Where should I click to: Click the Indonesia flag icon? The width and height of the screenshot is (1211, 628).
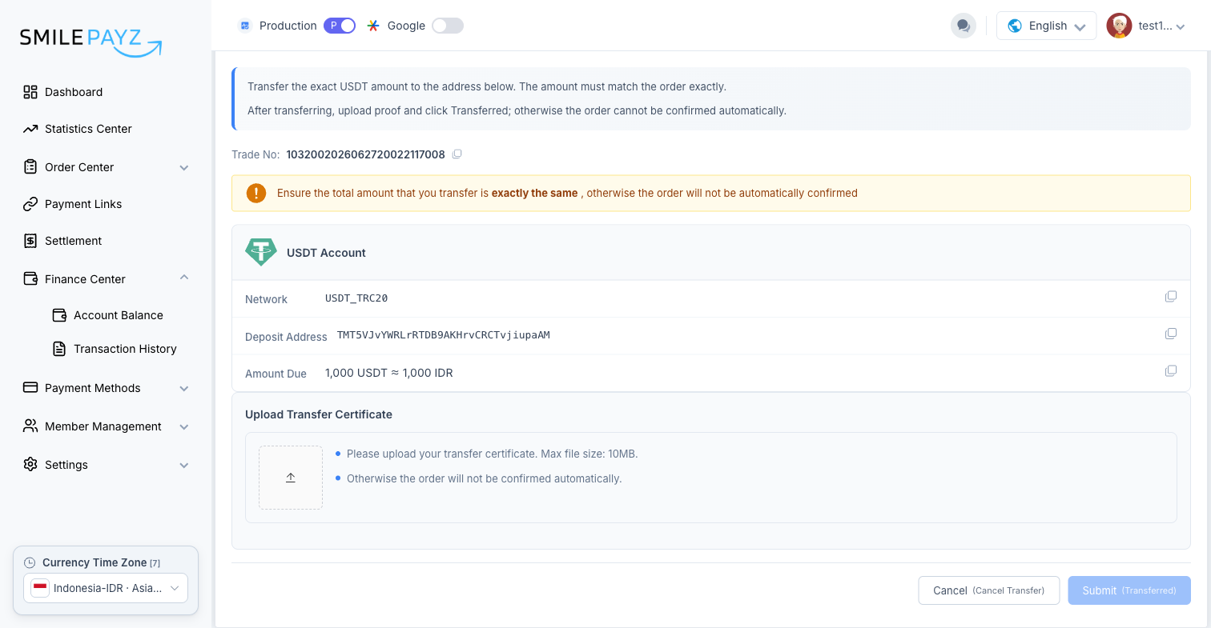(x=40, y=588)
